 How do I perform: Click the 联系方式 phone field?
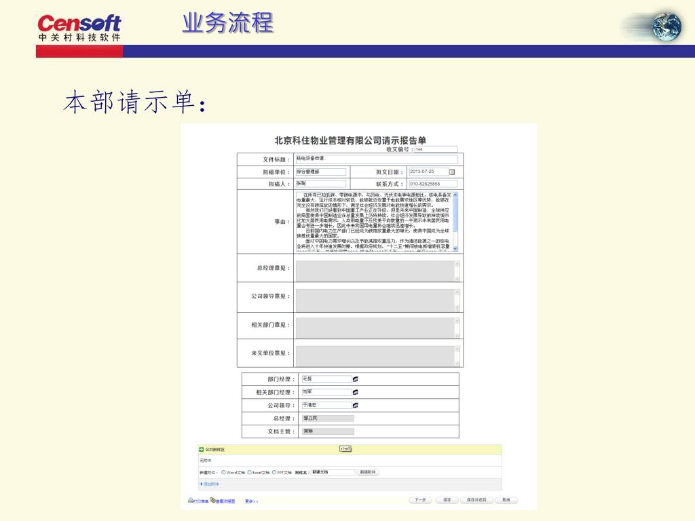(432, 184)
